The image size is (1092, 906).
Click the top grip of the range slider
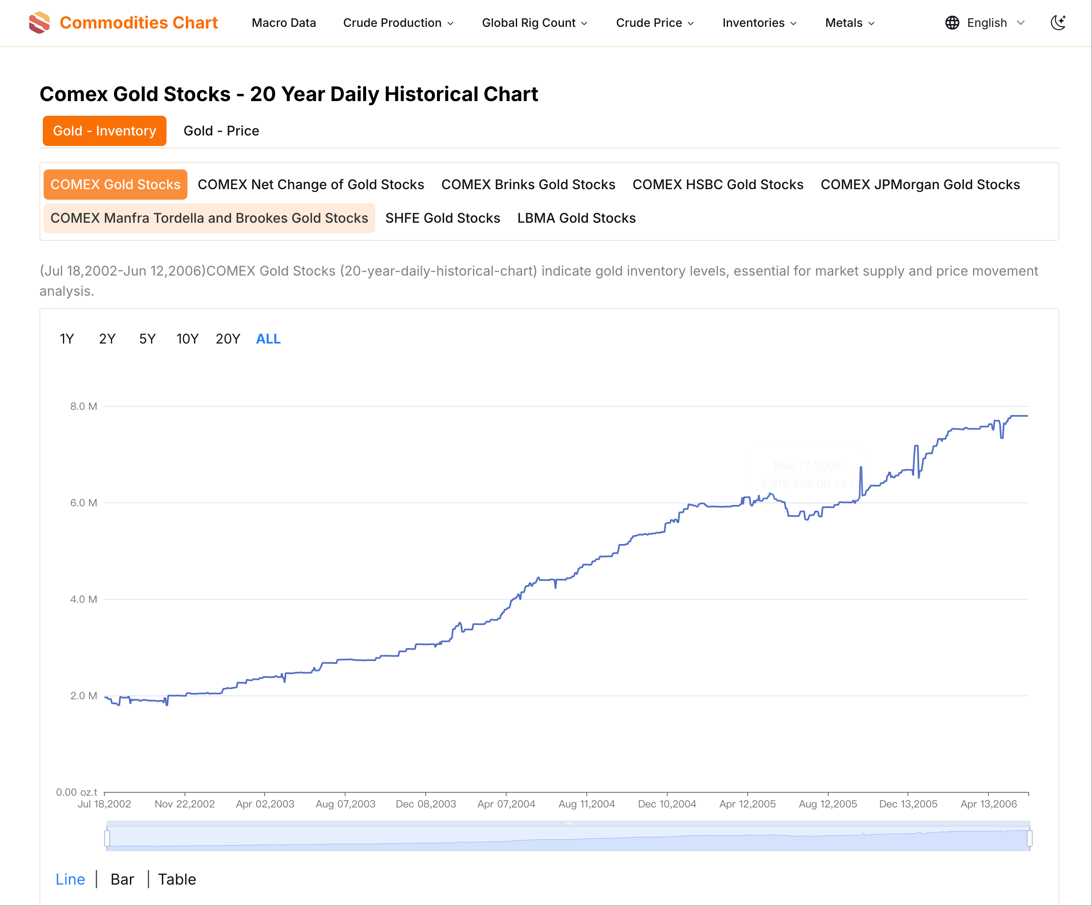(x=568, y=823)
